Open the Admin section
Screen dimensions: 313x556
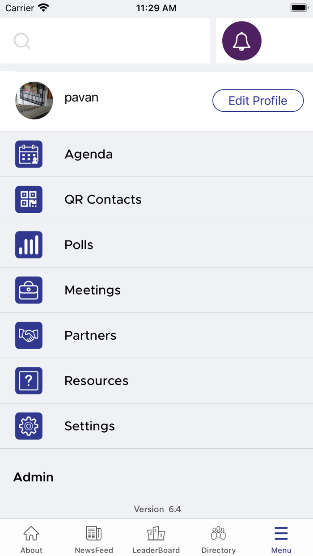pyautogui.click(x=34, y=477)
